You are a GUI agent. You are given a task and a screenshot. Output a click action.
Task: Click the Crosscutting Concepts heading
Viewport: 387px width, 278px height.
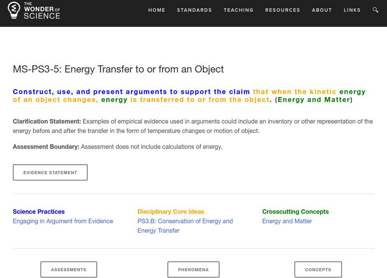296,211
